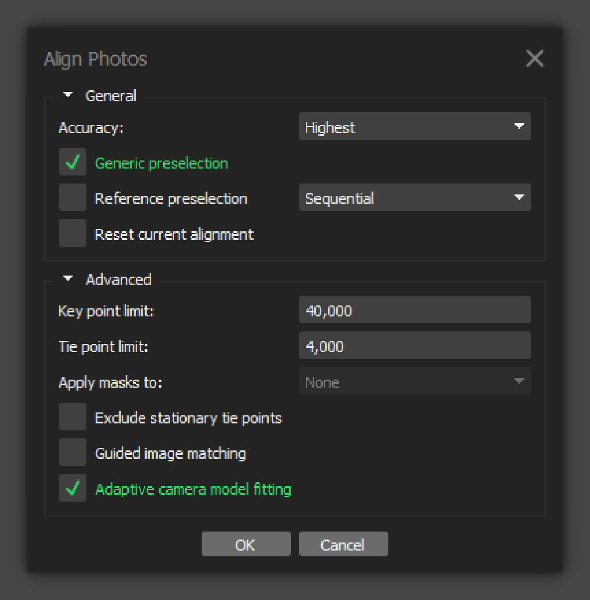Click the Adaptive camera model fitting label
This screenshot has width=590, height=600.
[x=194, y=490]
